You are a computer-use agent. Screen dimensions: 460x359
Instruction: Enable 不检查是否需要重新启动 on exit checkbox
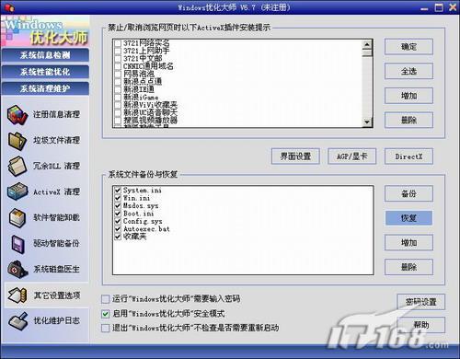point(105,328)
